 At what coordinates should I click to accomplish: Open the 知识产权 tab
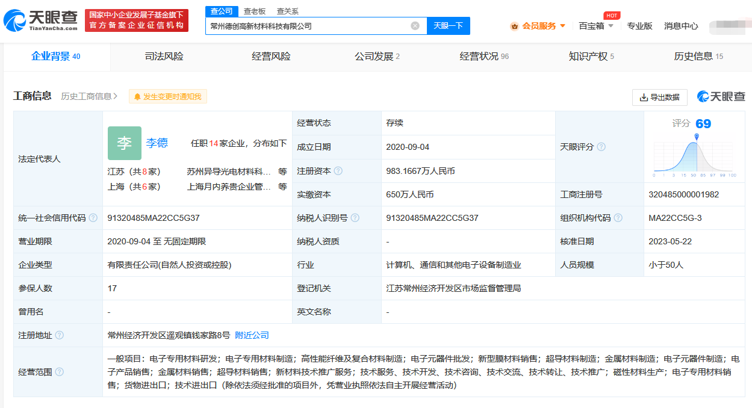pos(591,57)
